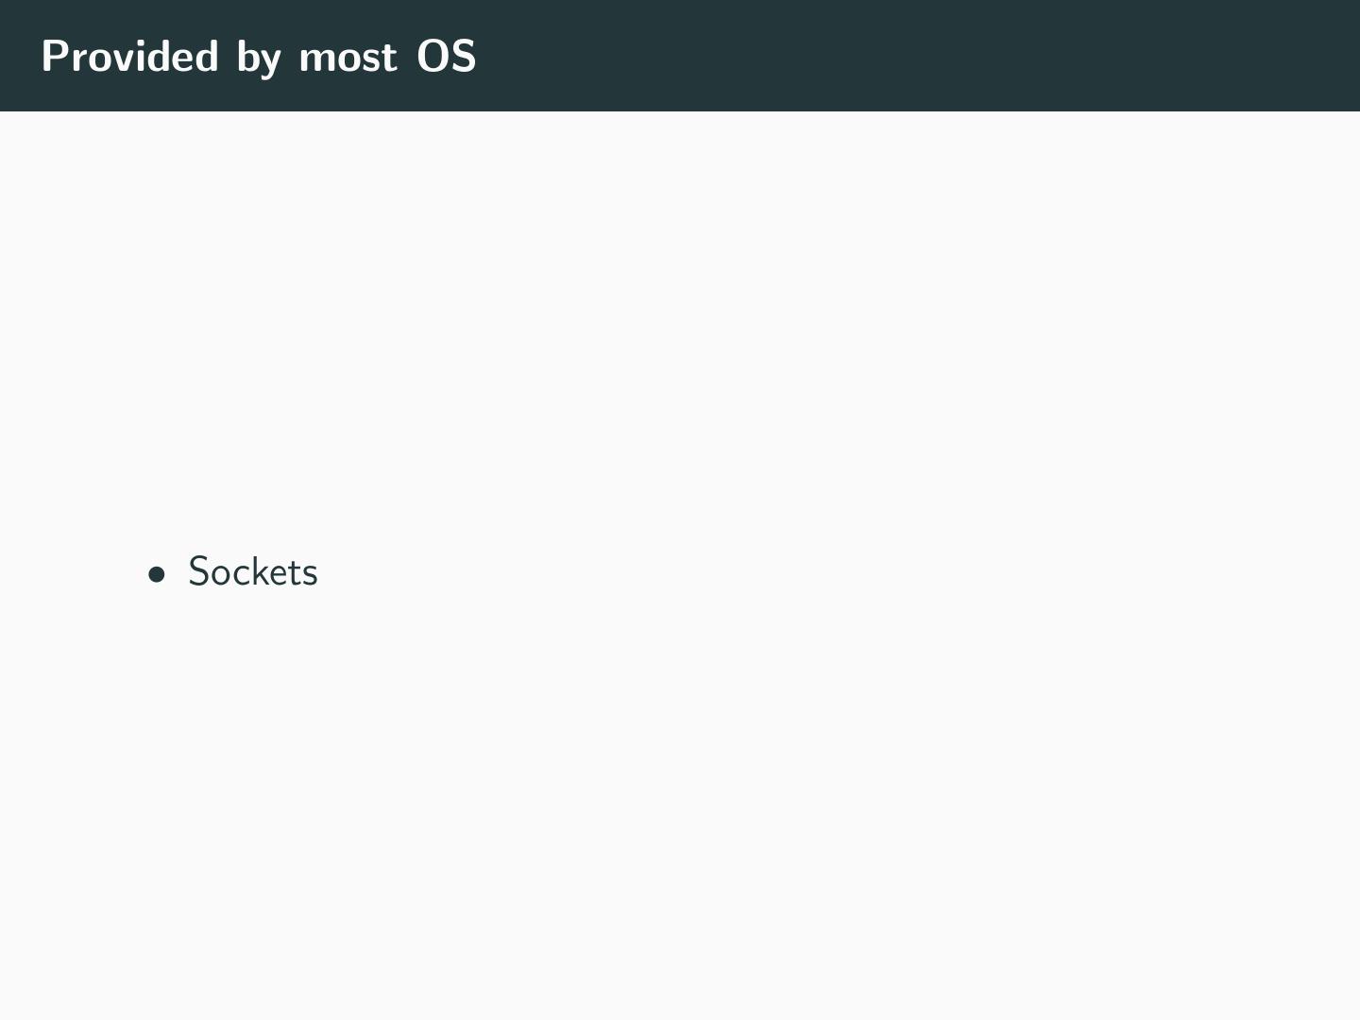Click the last d in Provided
Screen dimensions: 1360x1020
click(206, 57)
